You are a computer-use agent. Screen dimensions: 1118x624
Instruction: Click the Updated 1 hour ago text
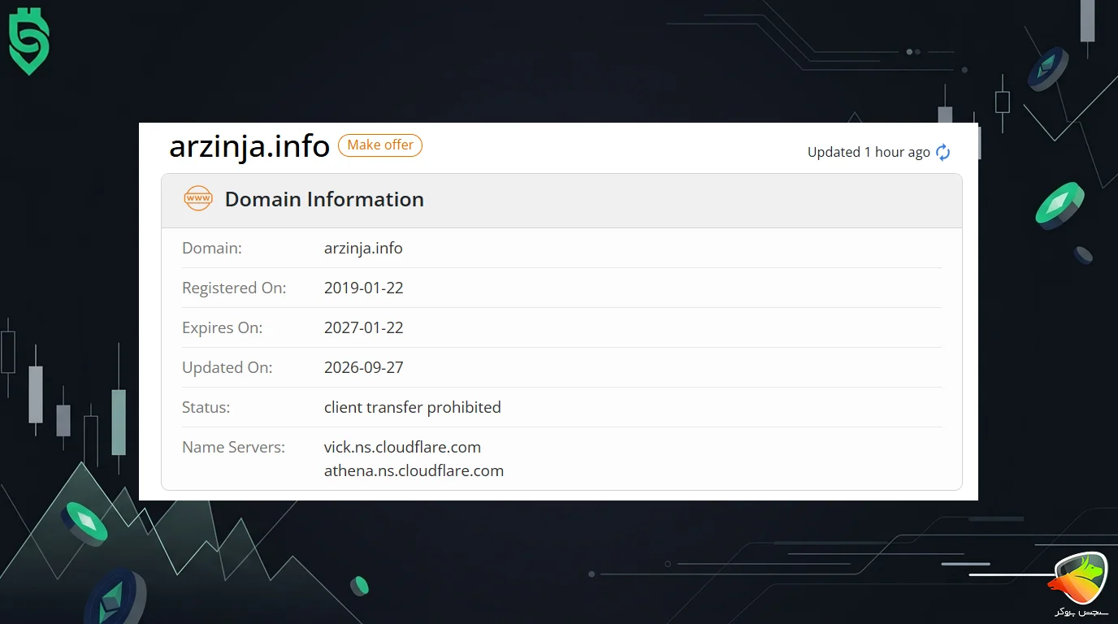[869, 152]
